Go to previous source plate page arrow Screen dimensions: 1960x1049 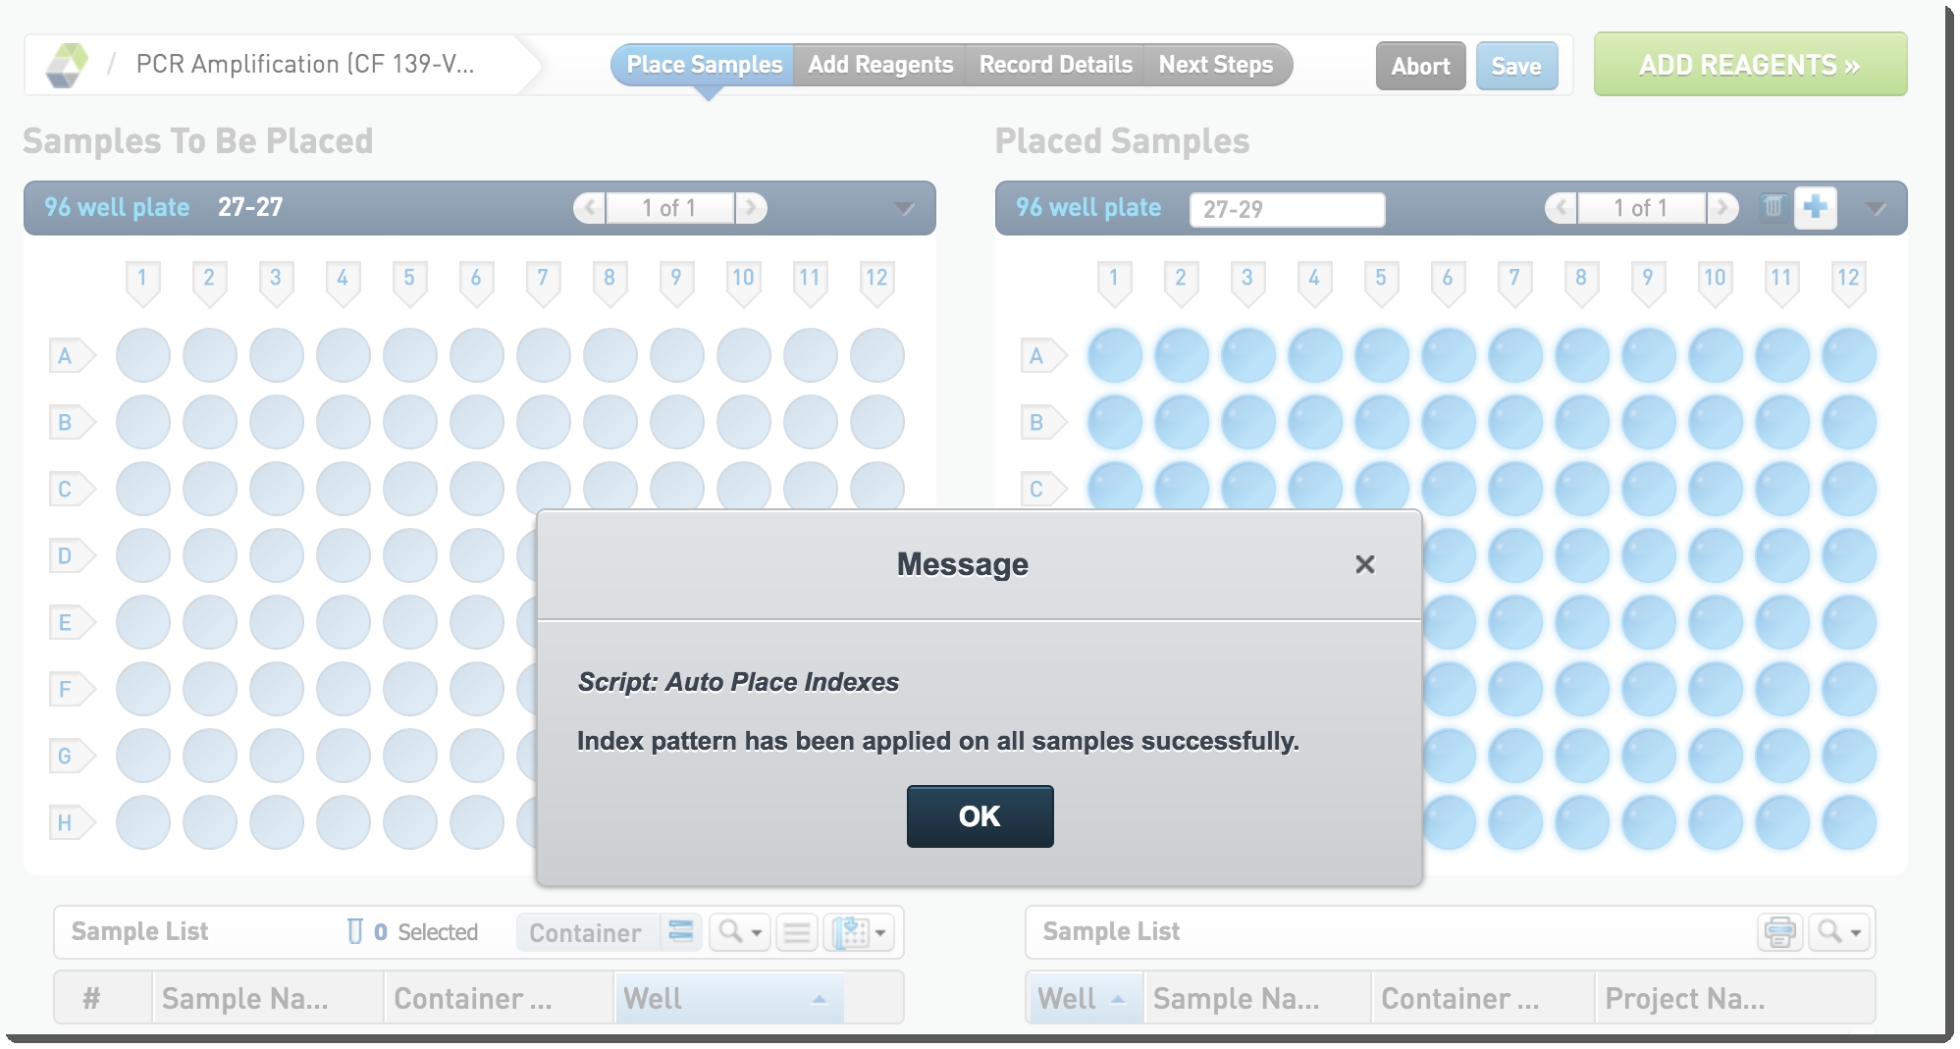590,208
